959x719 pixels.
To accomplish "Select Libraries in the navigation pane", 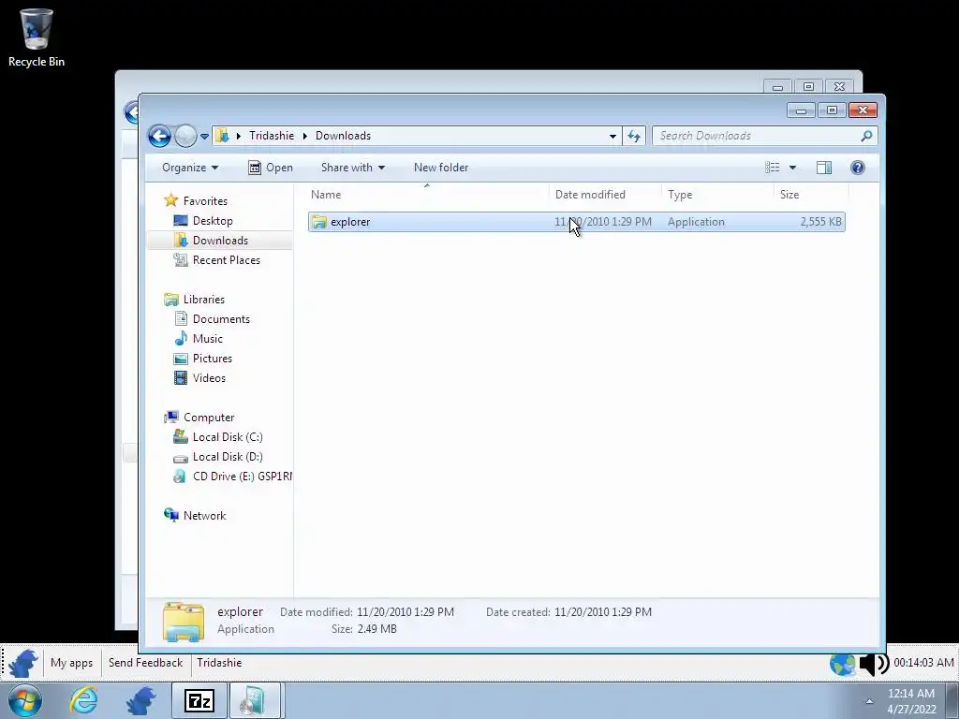I will [203, 299].
